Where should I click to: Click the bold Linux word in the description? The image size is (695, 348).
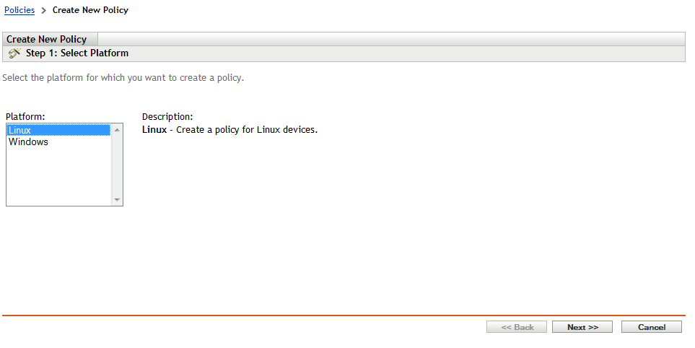tap(154, 130)
